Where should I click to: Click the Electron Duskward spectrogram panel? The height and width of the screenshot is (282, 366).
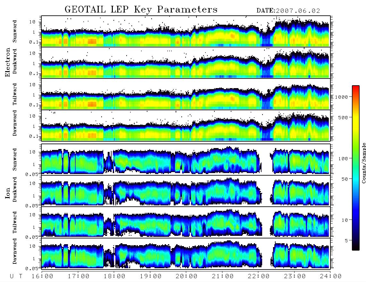point(186,62)
